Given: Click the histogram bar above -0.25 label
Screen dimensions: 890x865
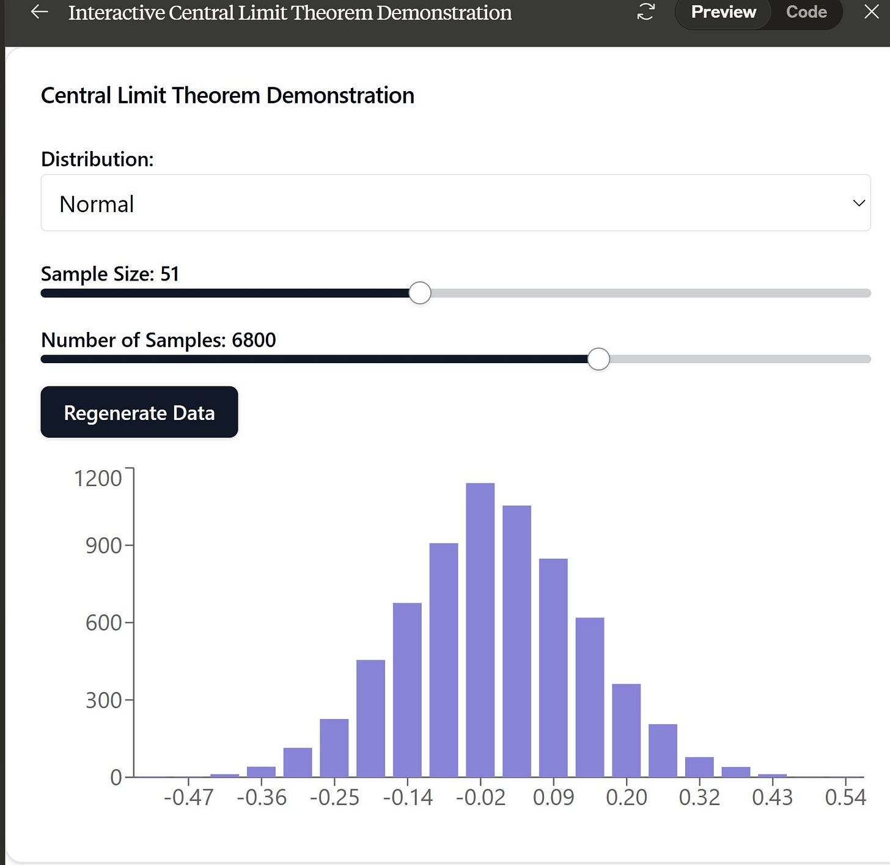Looking at the screenshot, I should pyautogui.click(x=334, y=748).
